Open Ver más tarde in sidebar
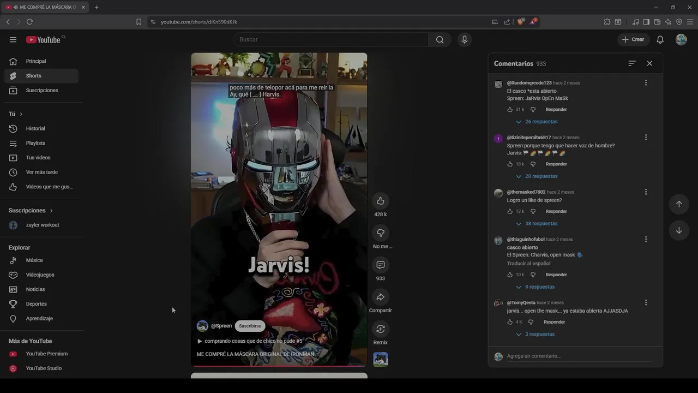 point(41,172)
